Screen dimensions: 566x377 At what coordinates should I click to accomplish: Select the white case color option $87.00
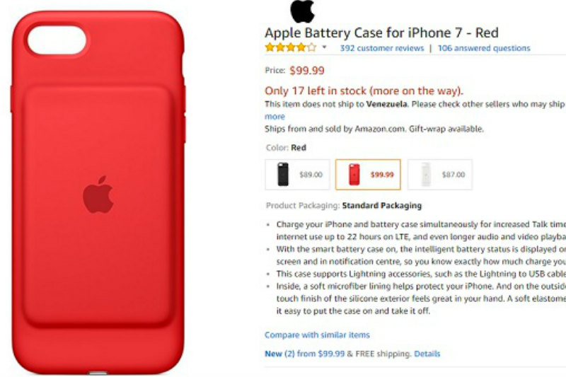(439, 175)
